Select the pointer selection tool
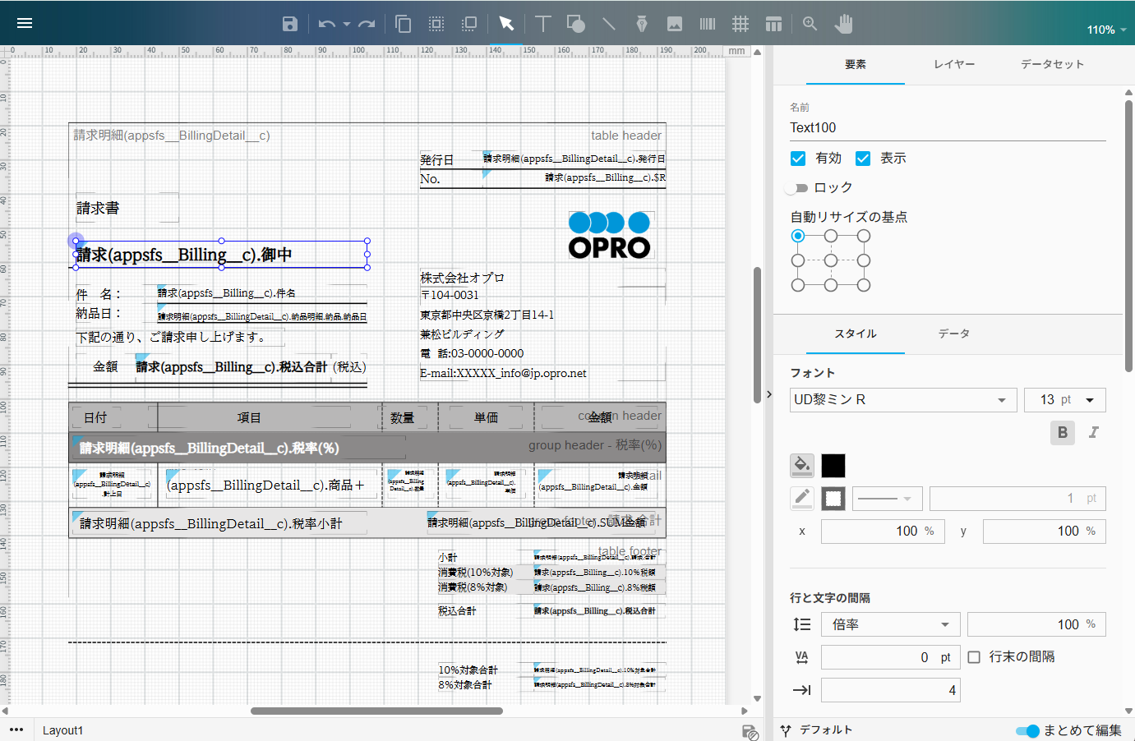Image resolution: width=1135 pixels, height=741 pixels. [506, 24]
